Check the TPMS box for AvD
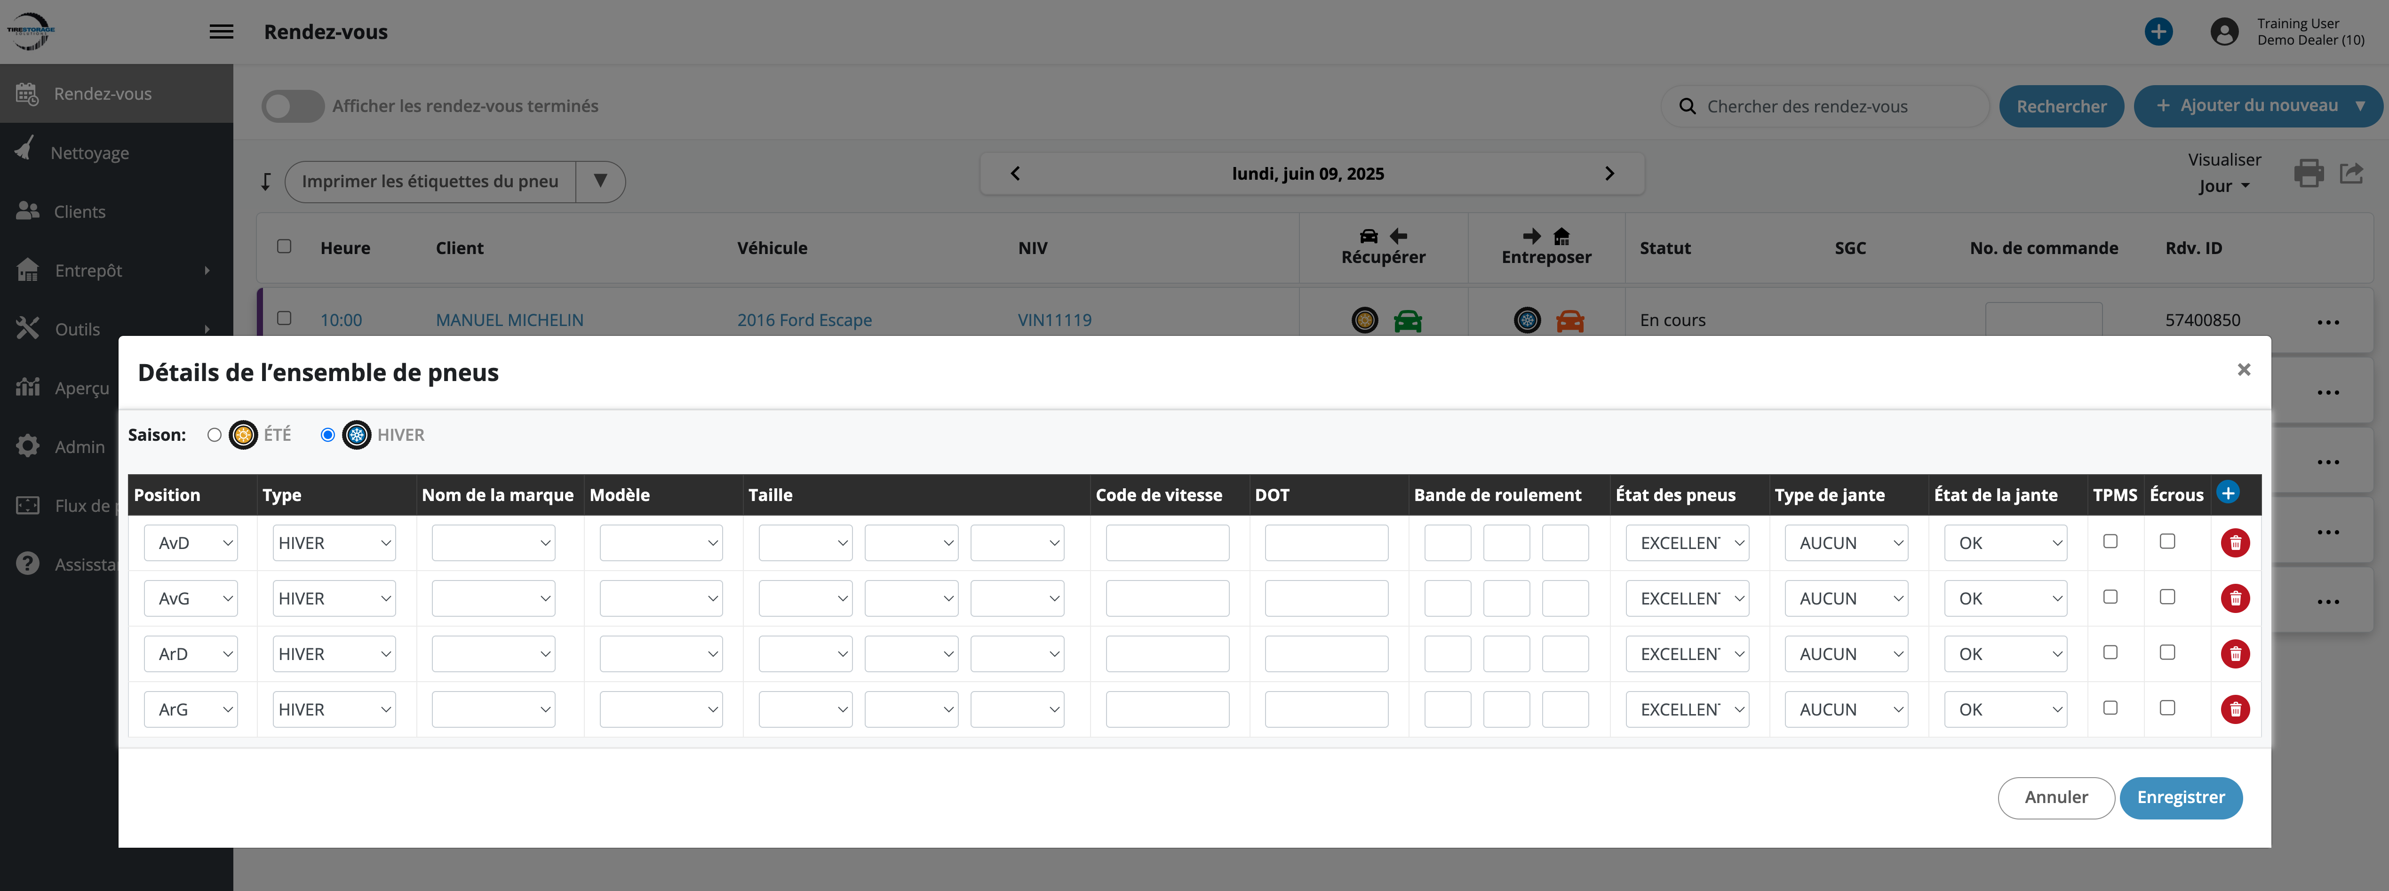 tap(2110, 541)
